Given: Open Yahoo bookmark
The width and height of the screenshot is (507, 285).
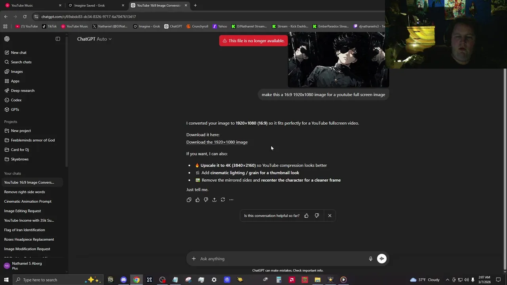Looking at the screenshot, I should coord(220,27).
